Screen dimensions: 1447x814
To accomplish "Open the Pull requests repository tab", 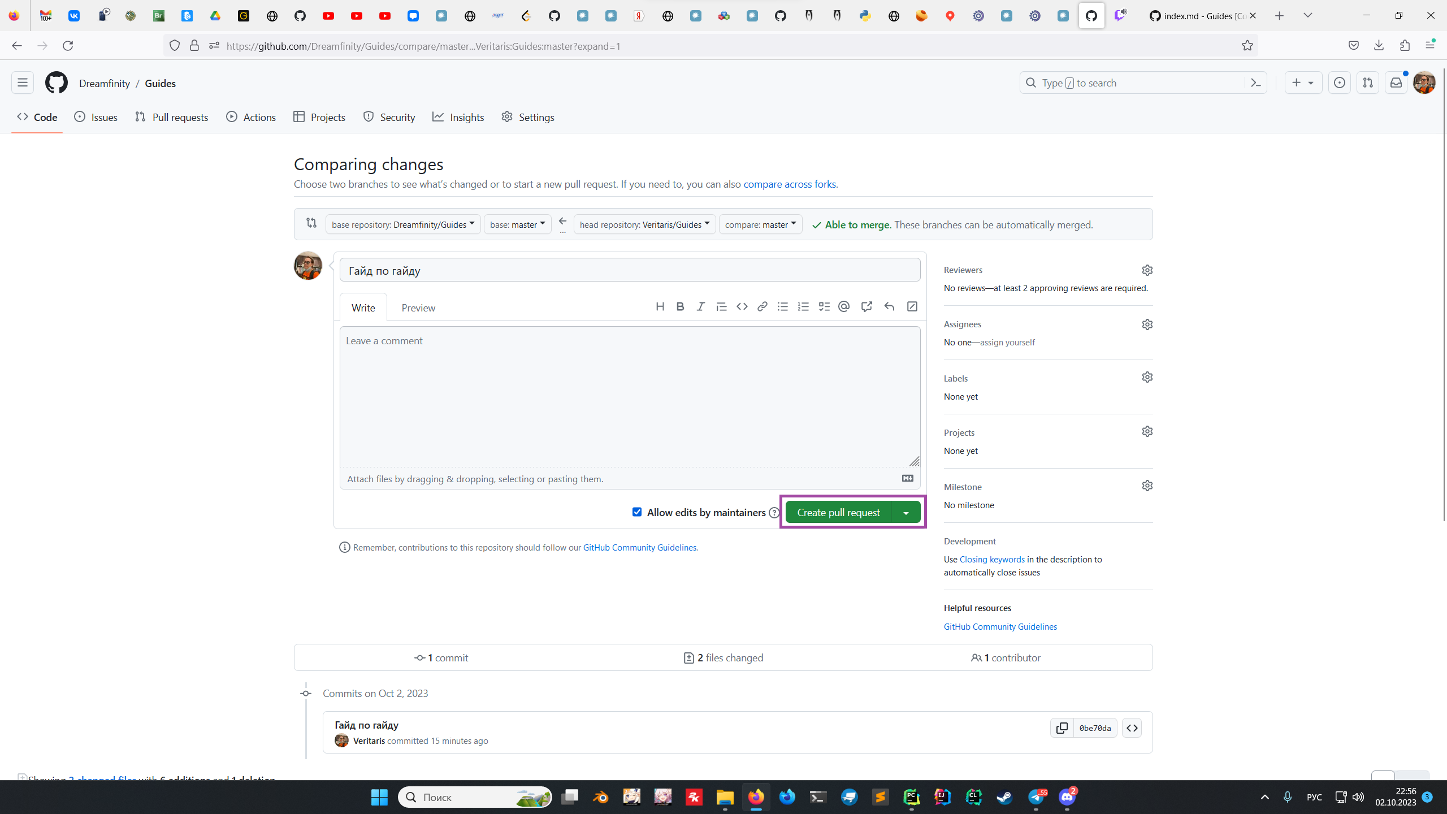I will click(172, 117).
